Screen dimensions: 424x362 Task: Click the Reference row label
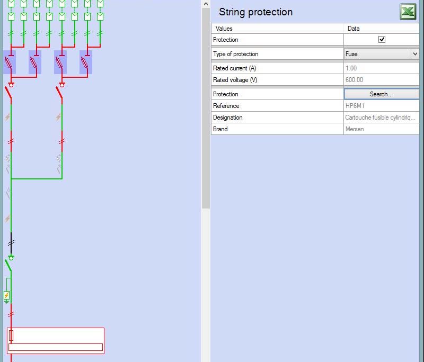click(226, 106)
